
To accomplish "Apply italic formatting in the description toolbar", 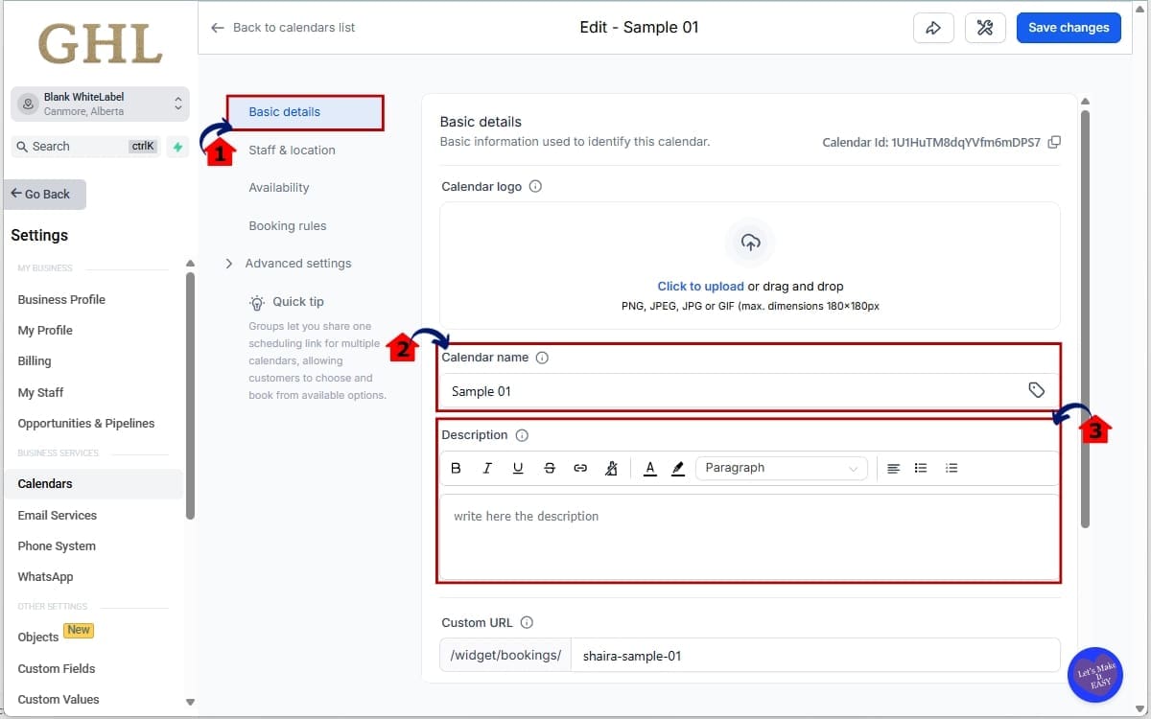I will click(x=487, y=468).
